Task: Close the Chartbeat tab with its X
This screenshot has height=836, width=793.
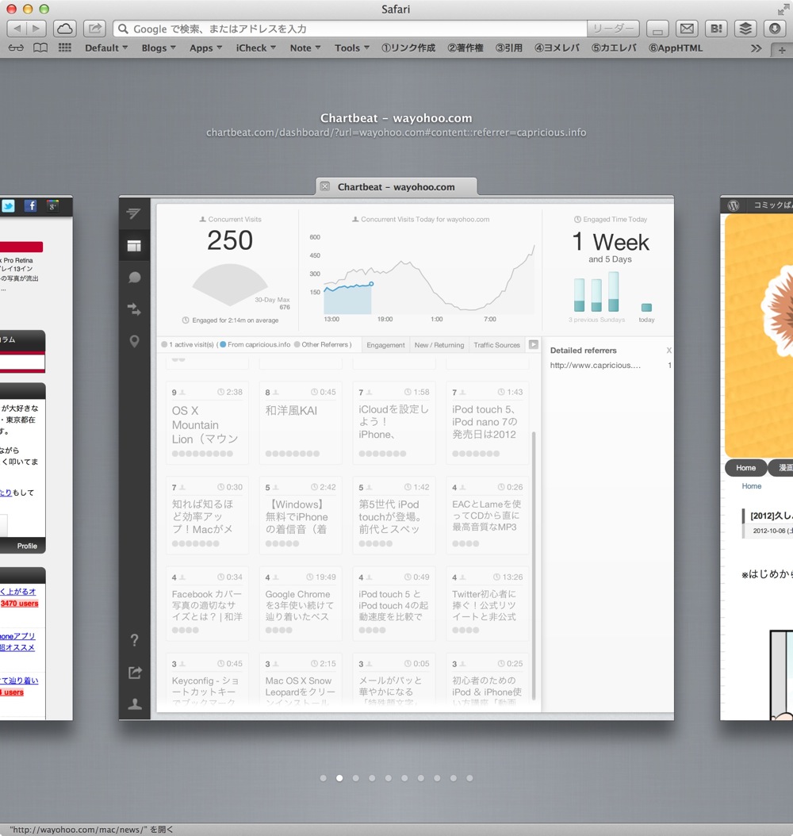Action: (x=324, y=186)
